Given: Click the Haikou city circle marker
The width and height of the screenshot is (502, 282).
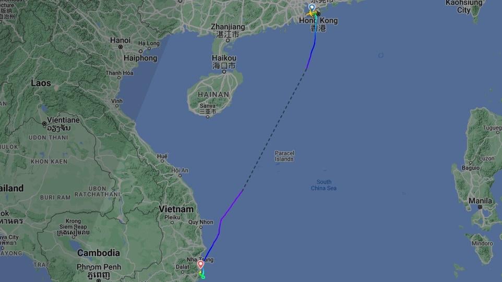Looking at the screenshot, I should point(224,72).
